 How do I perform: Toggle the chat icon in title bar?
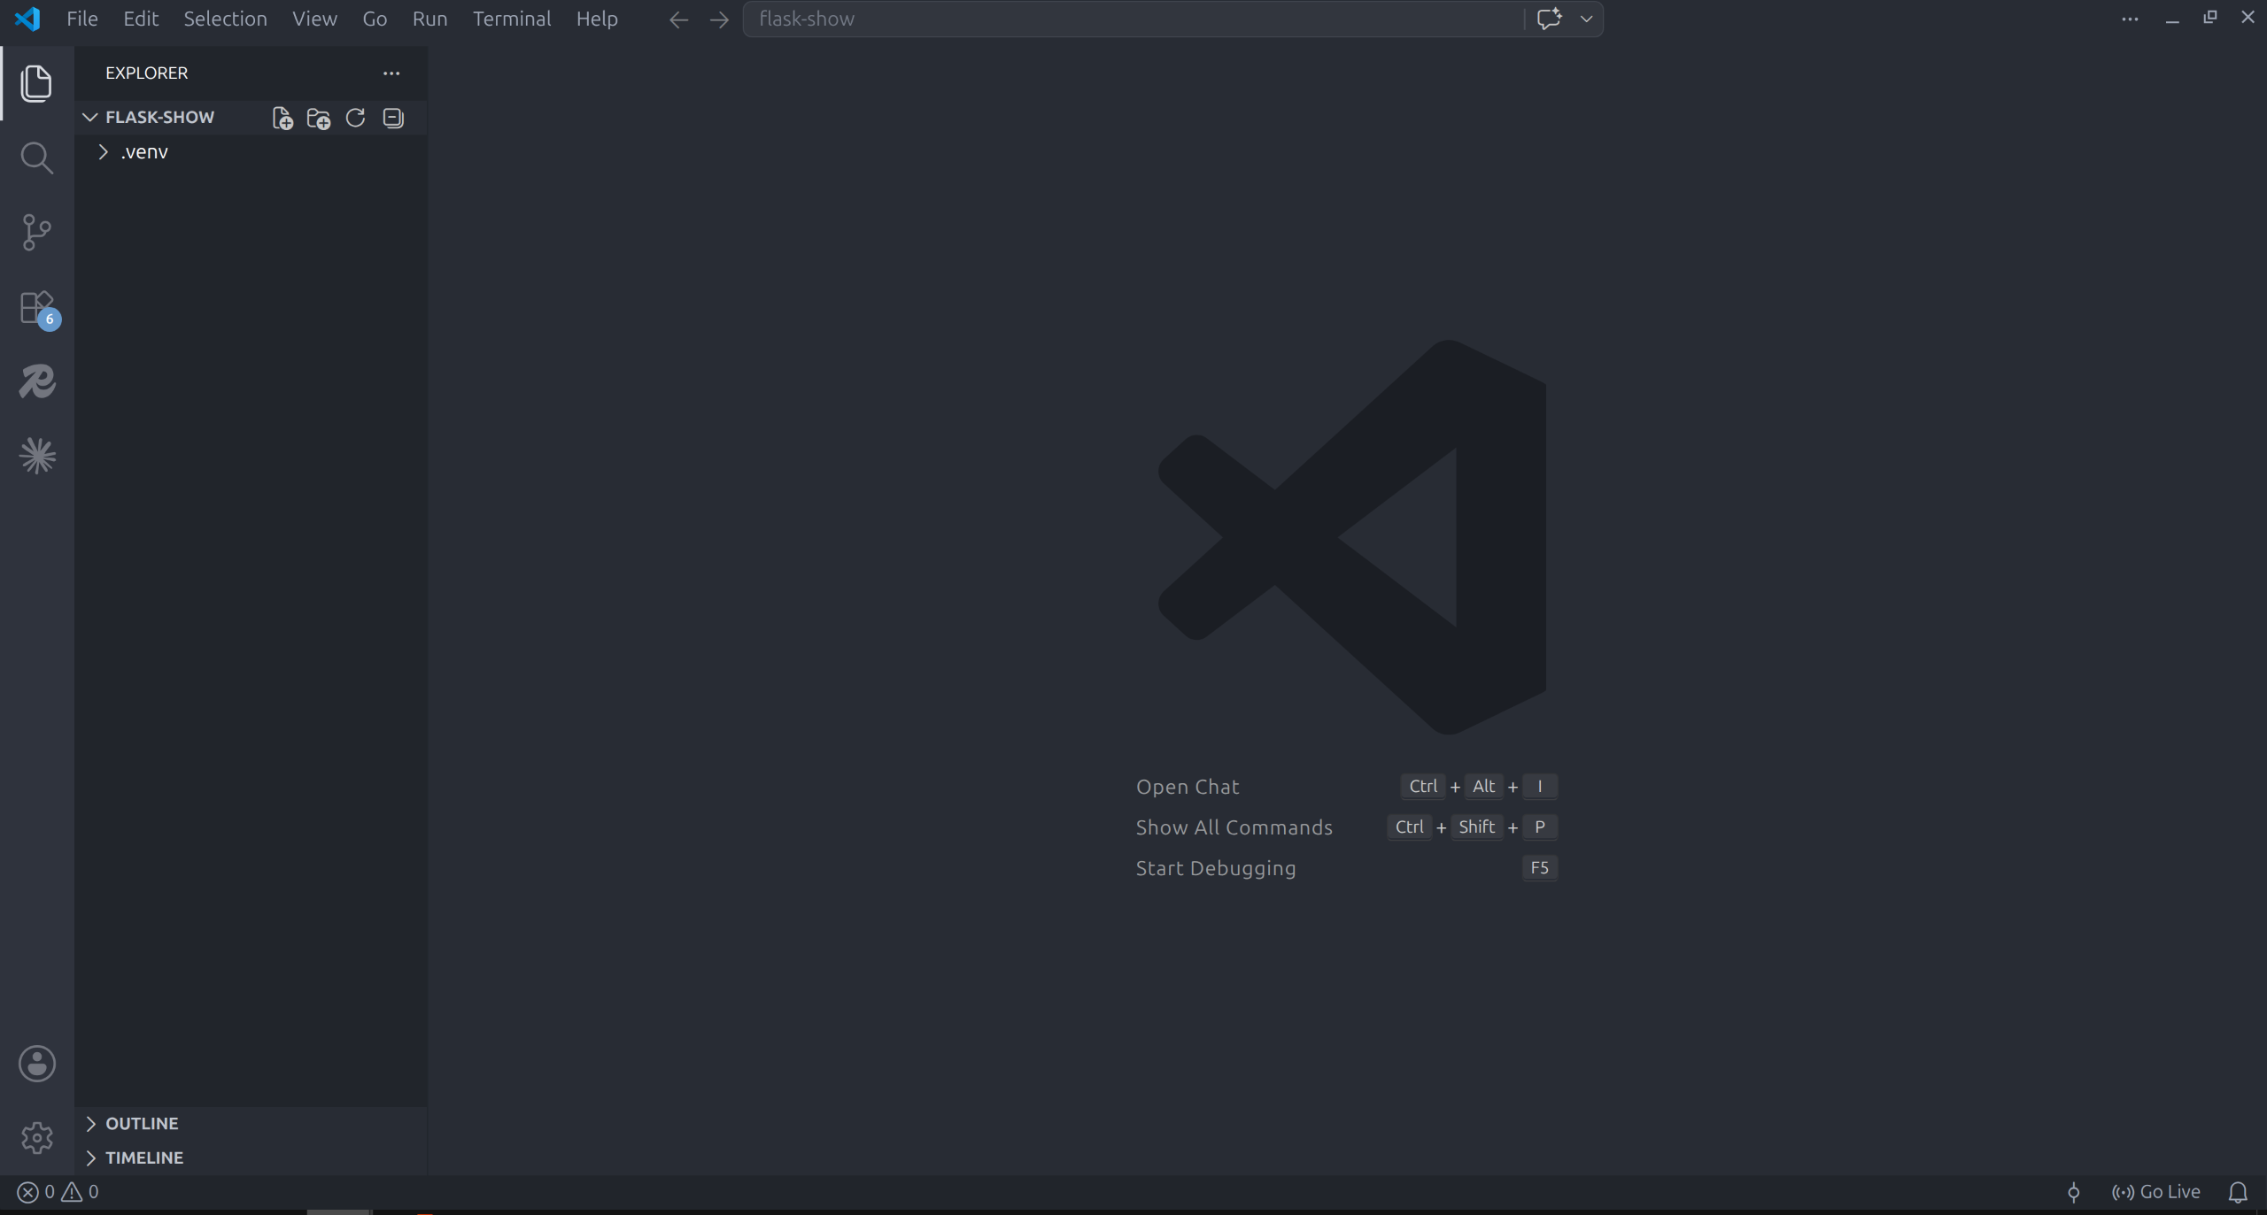(1549, 19)
